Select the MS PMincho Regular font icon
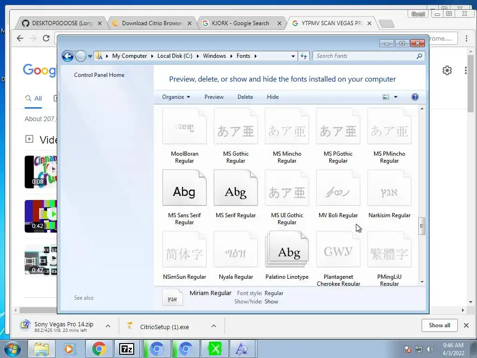 coord(389,126)
